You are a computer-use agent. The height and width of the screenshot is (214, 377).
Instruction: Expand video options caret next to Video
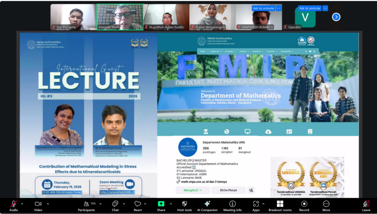point(48,204)
